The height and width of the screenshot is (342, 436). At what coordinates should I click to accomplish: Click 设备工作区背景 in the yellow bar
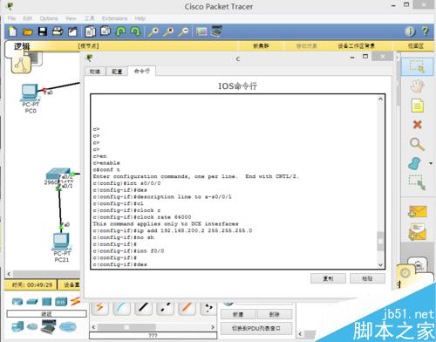click(x=357, y=46)
